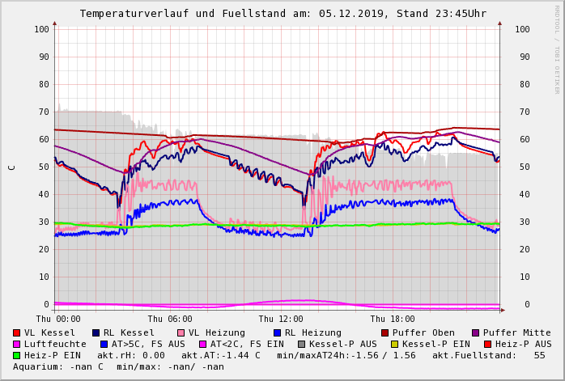The height and width of the screenshot is (381, 565).
Task: Click the blue RL Heizung legend swatch
Action: tap(277, 333)
